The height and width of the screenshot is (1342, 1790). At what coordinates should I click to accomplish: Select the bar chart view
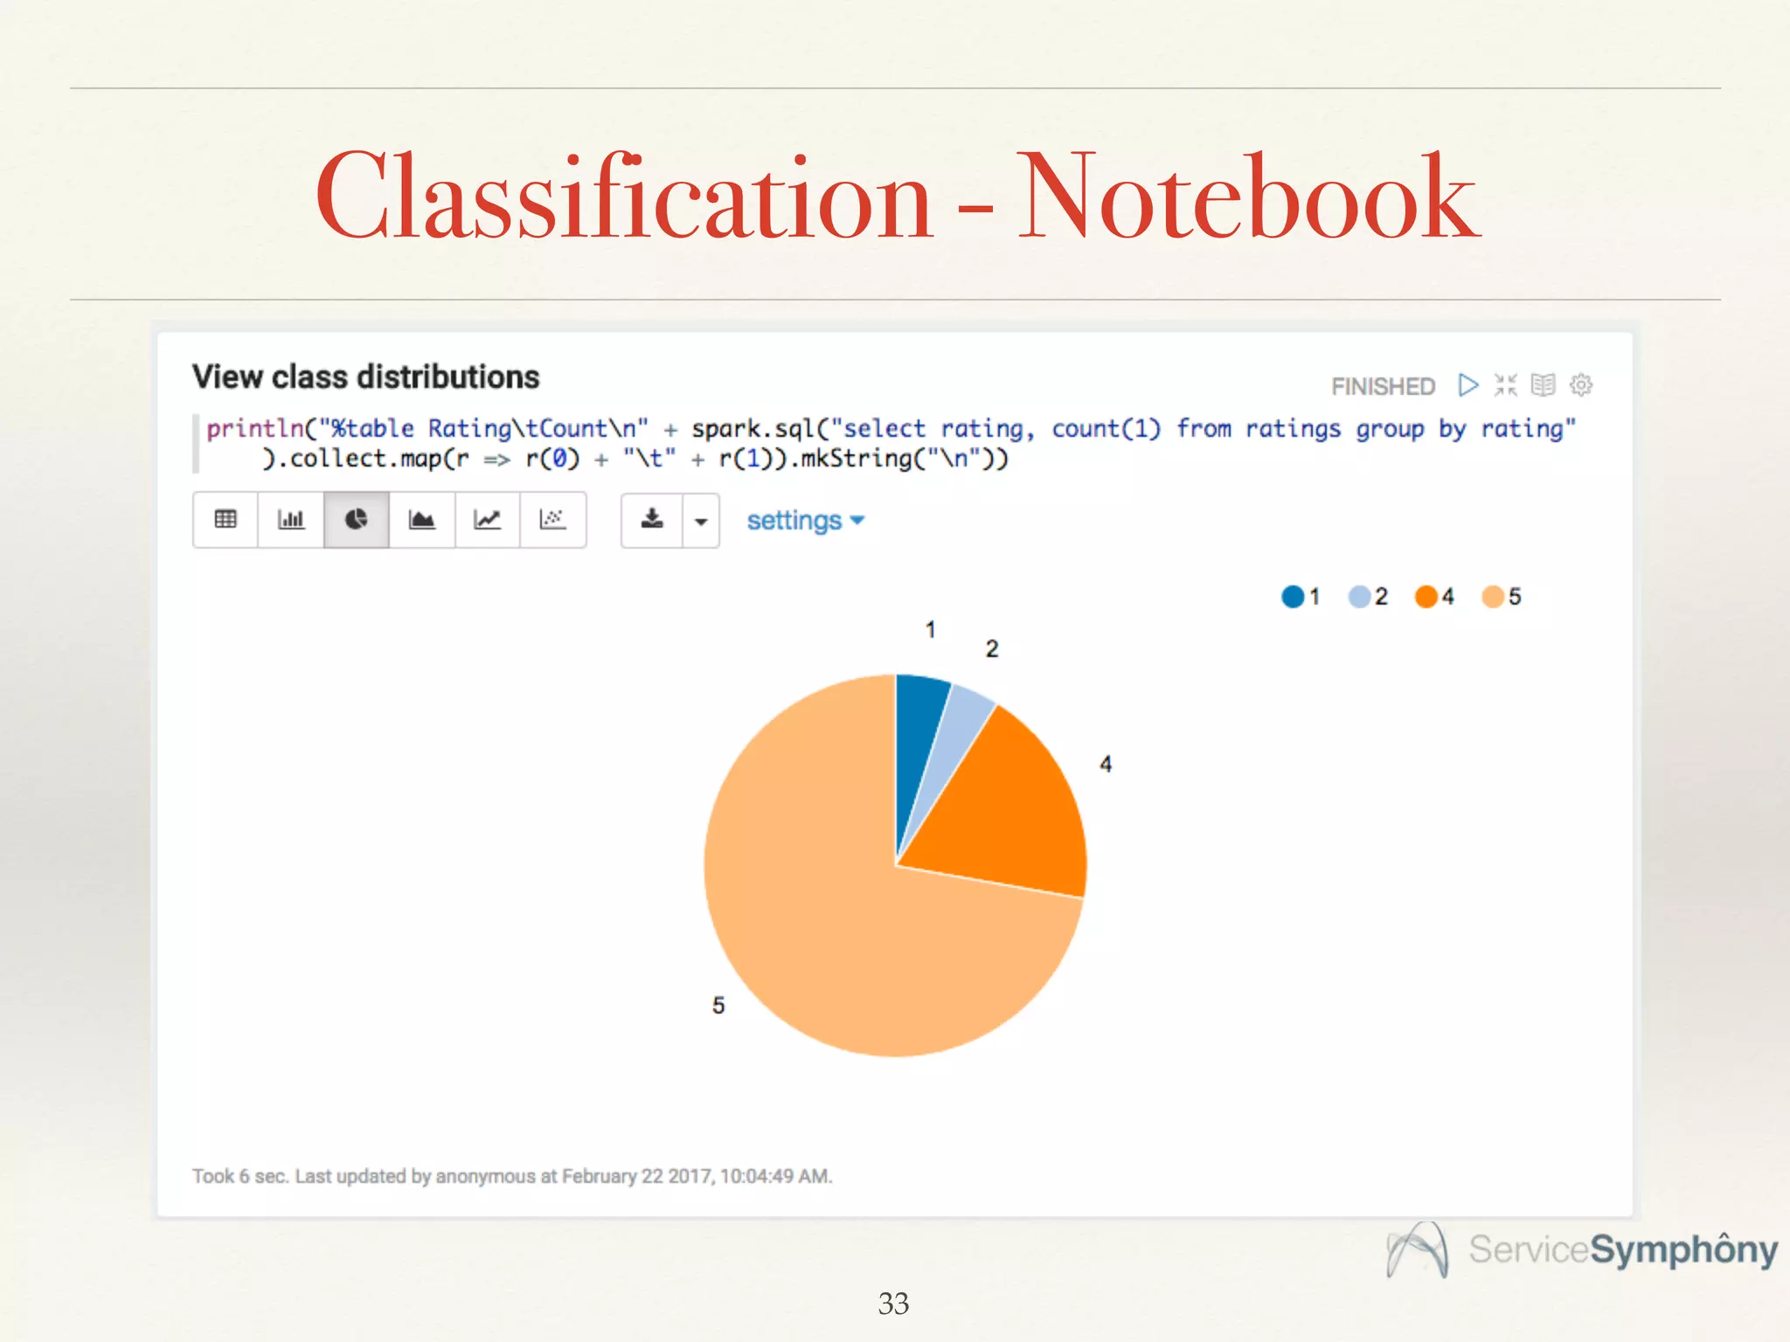[291, 520]
